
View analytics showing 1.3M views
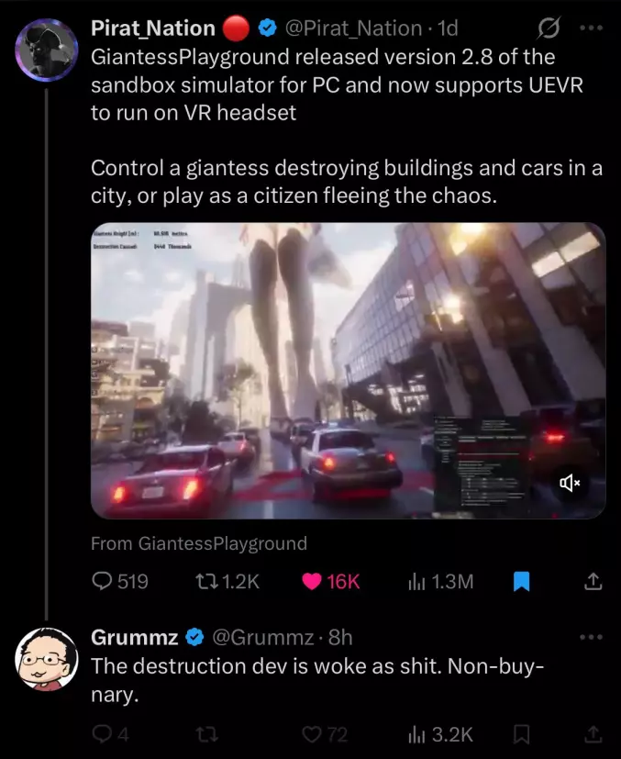tap(440, 581)
